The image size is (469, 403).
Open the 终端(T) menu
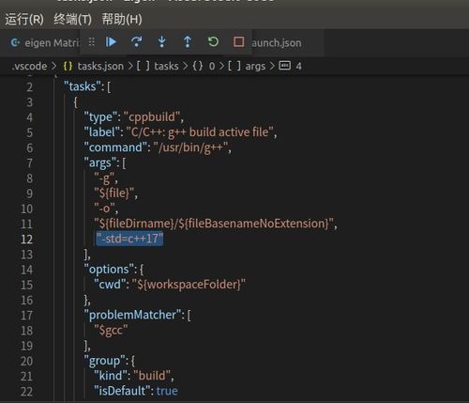[72, 20]
